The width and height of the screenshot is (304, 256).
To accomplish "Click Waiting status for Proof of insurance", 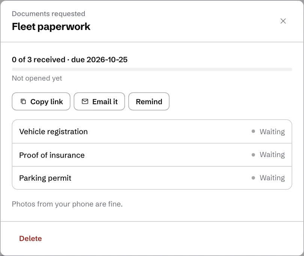I will [272, 155].
